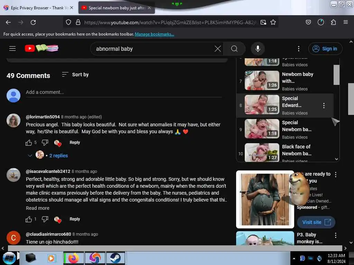354x265 pixels.
Task: Start voice search with the microphone
Action: pos(258,49)
